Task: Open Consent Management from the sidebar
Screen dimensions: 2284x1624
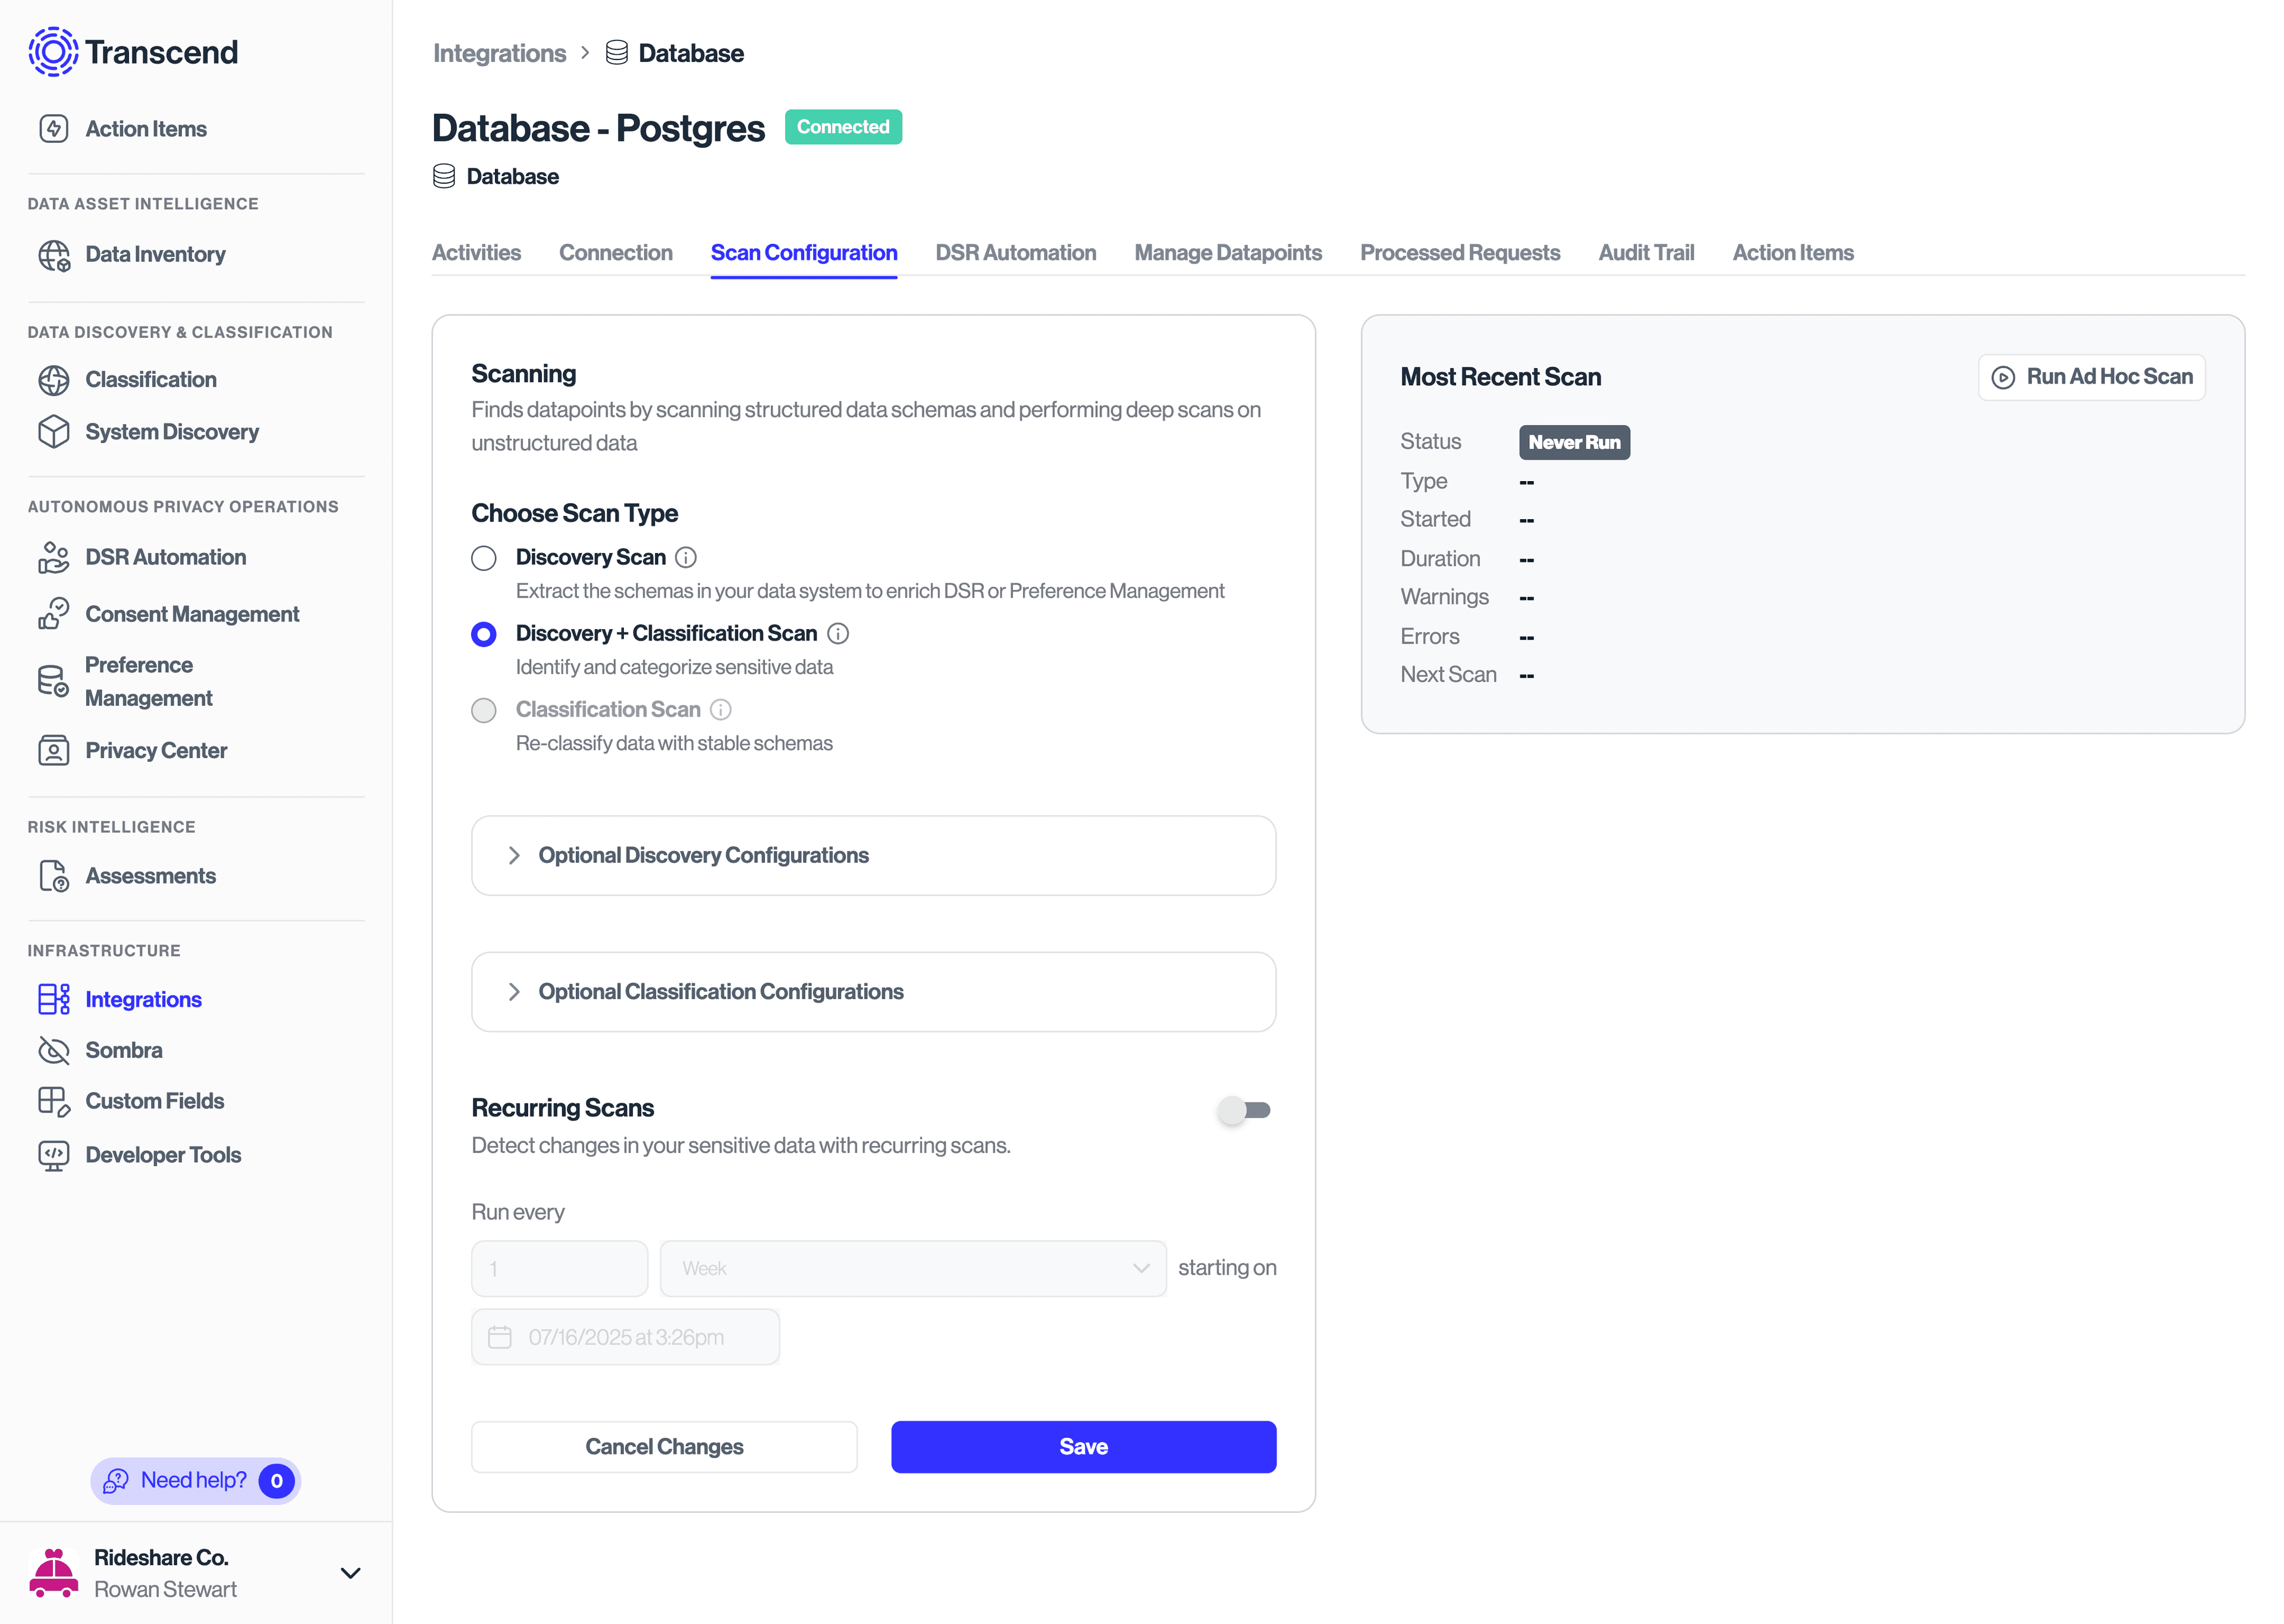Action: click(192, 613)
